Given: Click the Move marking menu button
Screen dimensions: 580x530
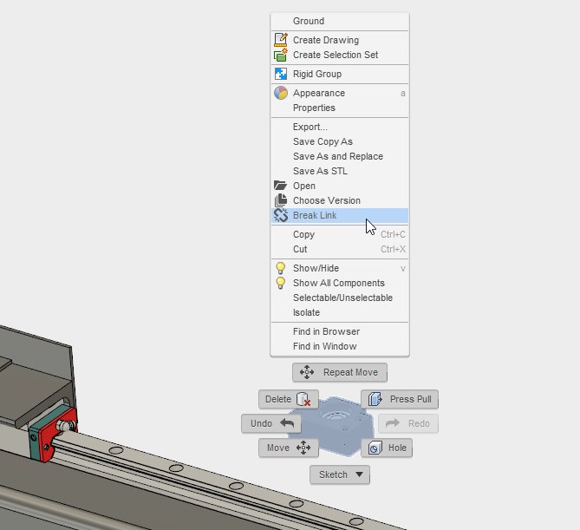Looking at the screenshot, I should coord(289,448).
